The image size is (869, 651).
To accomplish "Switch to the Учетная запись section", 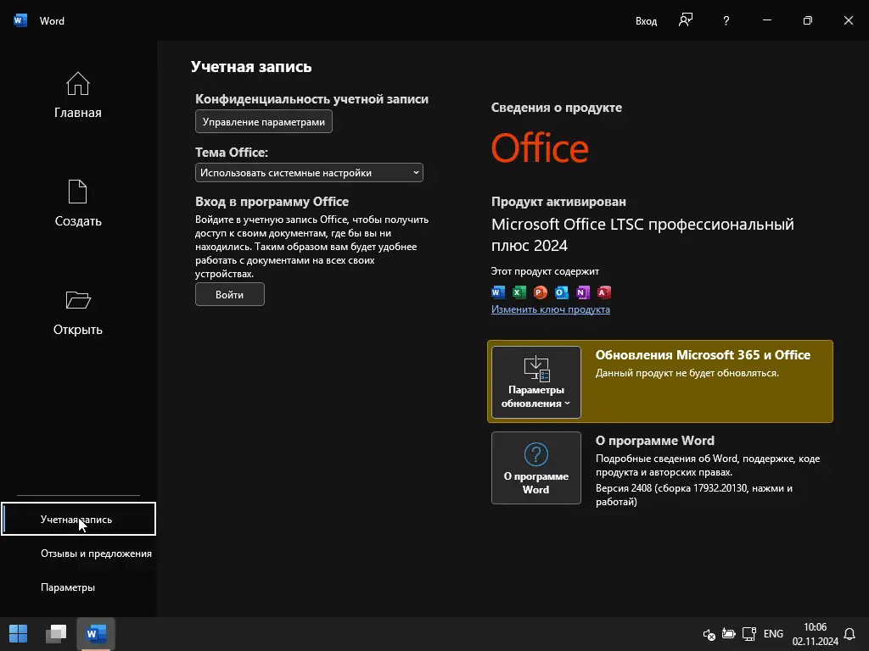I will click(x=79, y=519).
